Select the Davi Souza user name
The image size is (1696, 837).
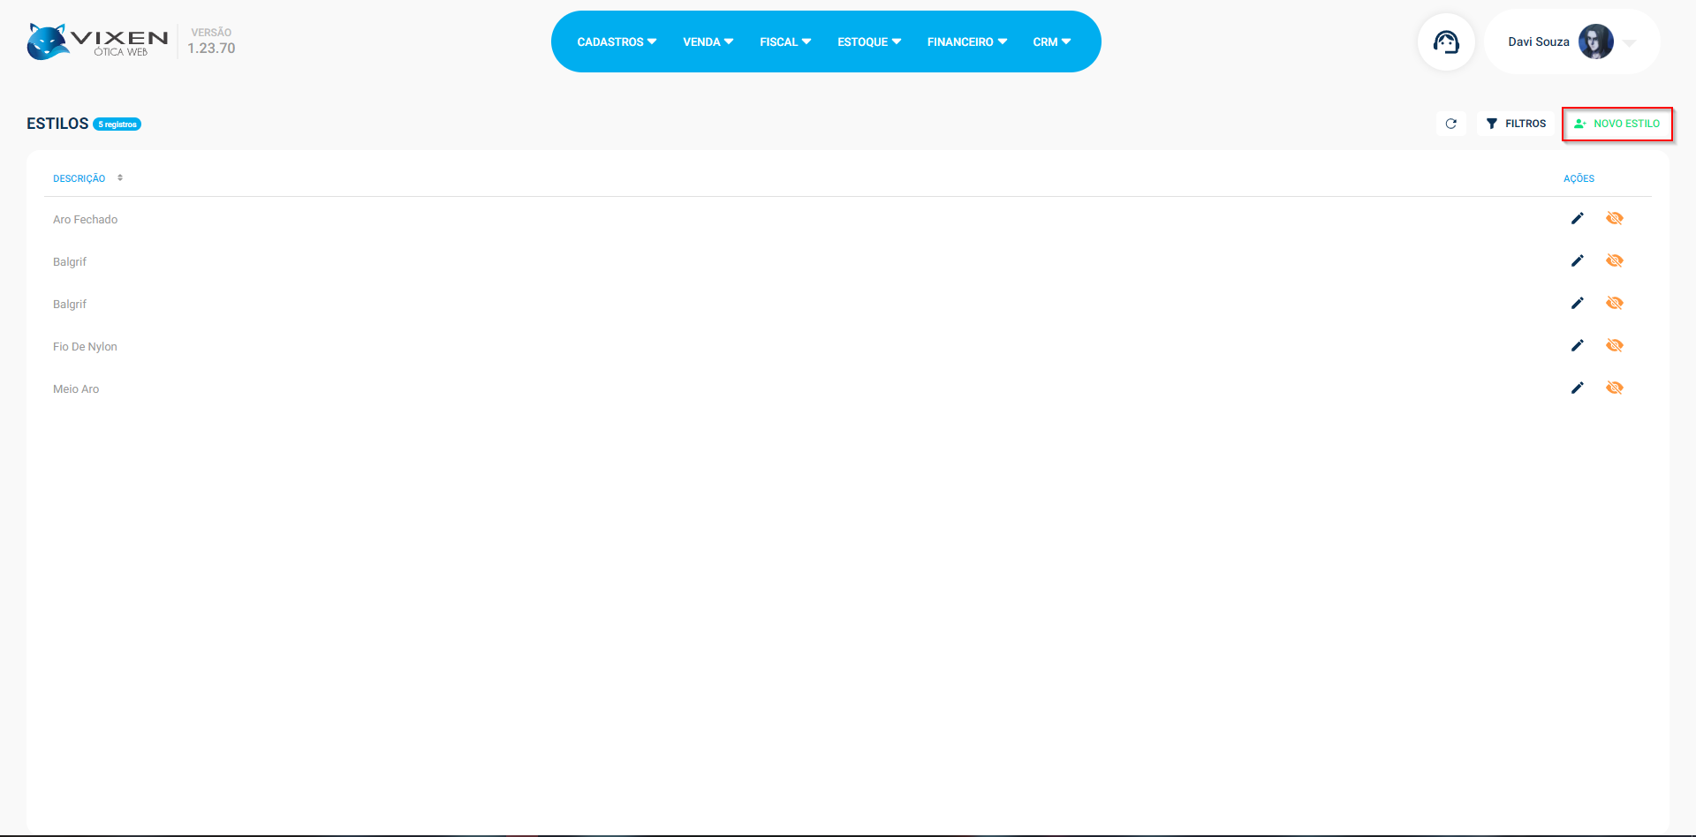[1539, 41]
